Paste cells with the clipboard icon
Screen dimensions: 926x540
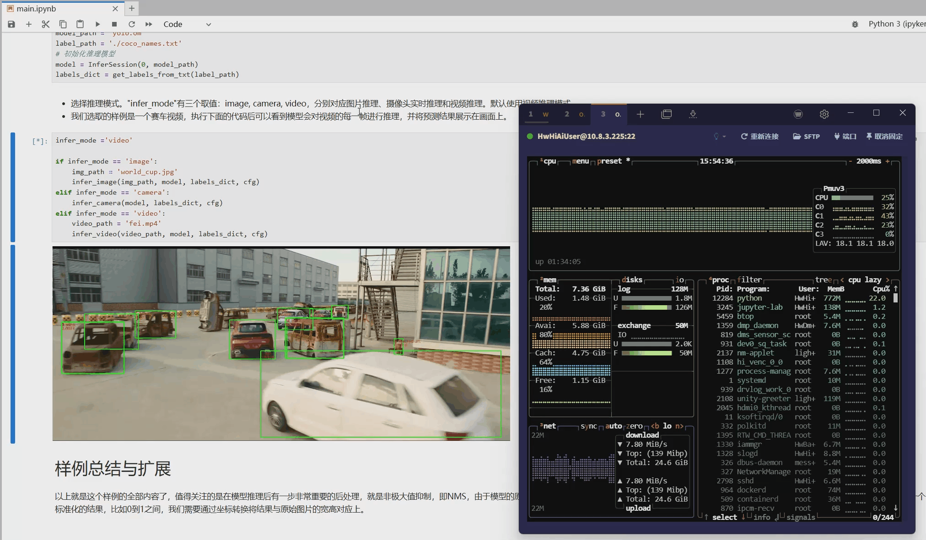pyautogui.click(x=80, y=24)
